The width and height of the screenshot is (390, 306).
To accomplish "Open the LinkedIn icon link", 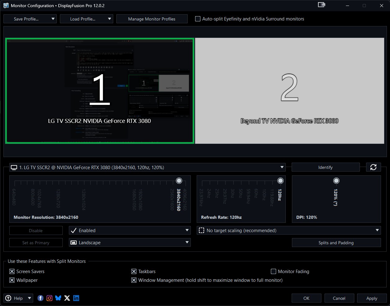I will 76,298.
